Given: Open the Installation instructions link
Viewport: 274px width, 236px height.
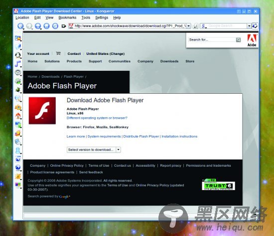Looking at the screenshot, I should (179, 136).
